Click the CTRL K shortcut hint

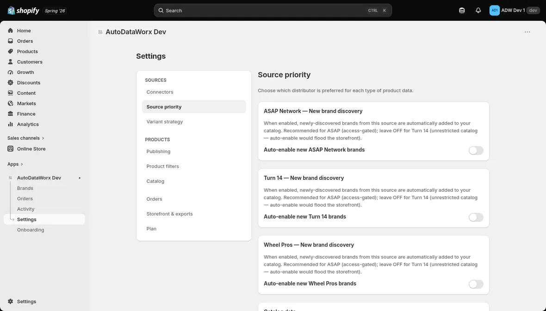(377, 11)
